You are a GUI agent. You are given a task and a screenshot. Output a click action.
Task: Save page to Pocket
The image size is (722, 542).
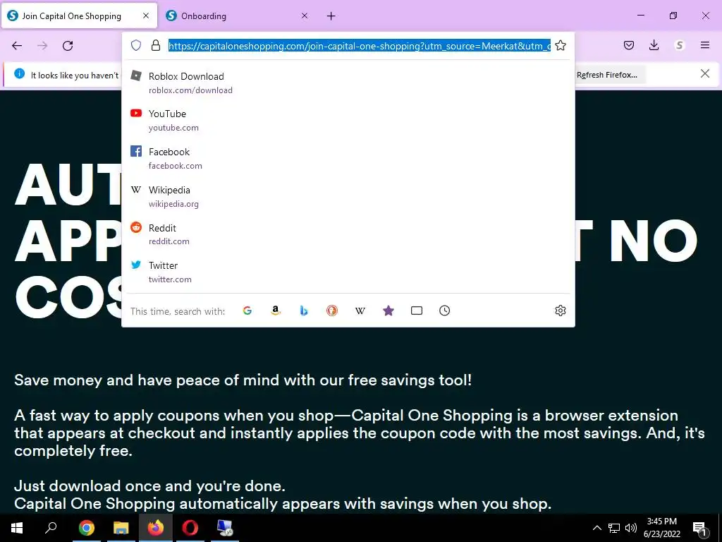629,45
